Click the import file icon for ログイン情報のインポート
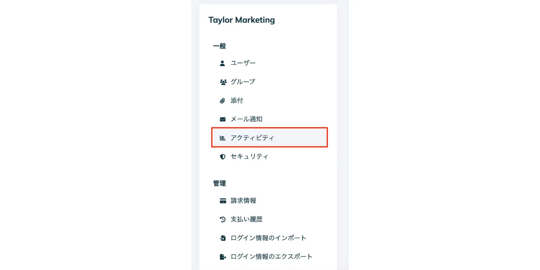Screen dimensions: 540x270 tap(222, 238)
